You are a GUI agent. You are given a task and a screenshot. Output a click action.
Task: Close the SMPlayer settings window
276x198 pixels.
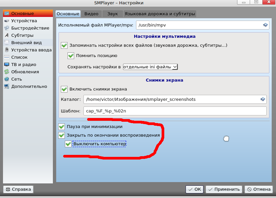pyautogui.click(x=269, y=2)
